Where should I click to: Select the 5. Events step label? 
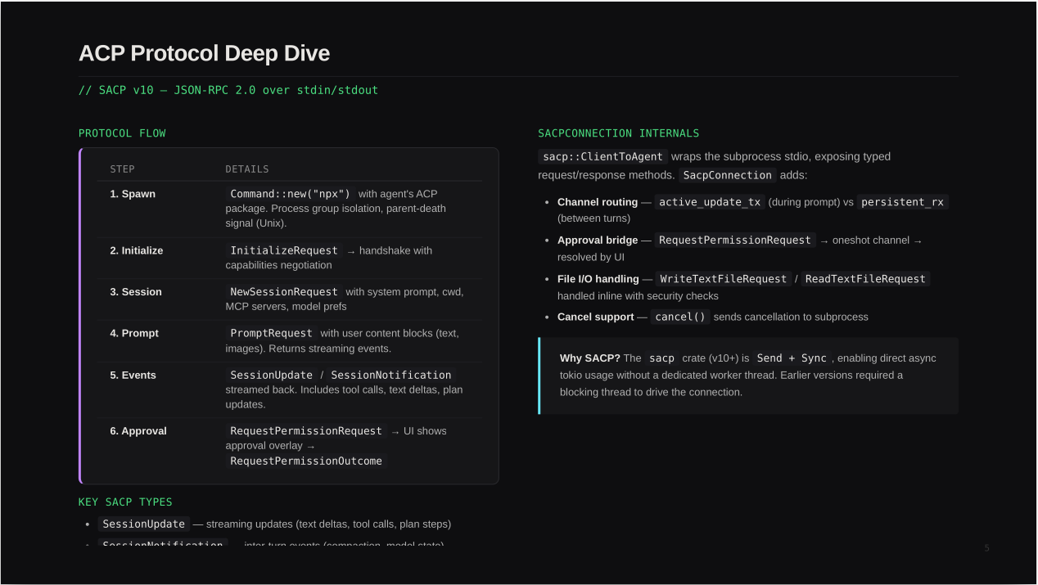133,375
